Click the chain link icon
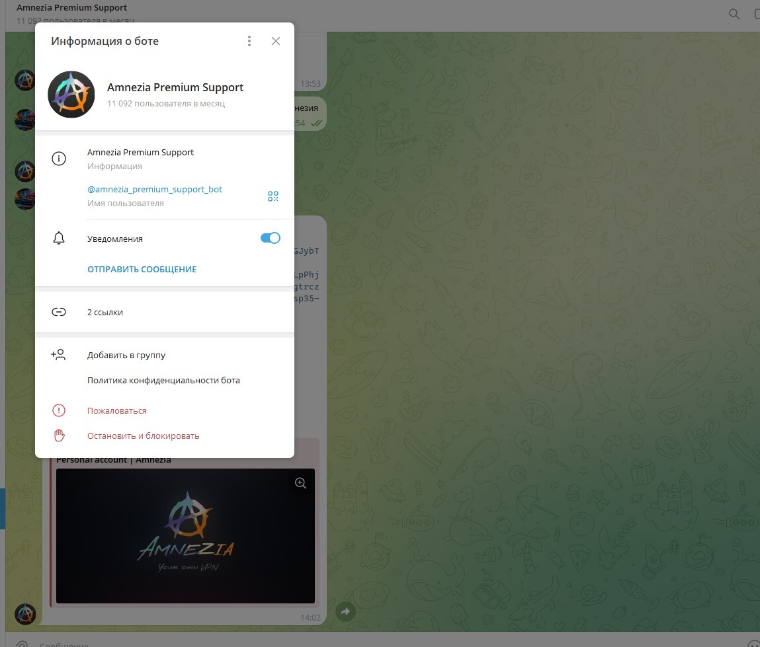The image size is (760, 647). 59,313
